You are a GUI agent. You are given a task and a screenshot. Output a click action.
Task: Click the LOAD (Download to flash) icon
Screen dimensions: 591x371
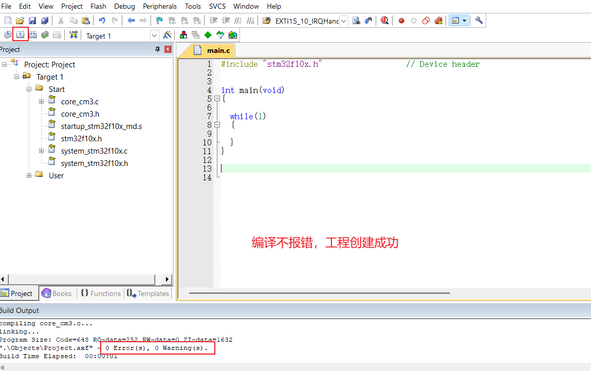74,34
